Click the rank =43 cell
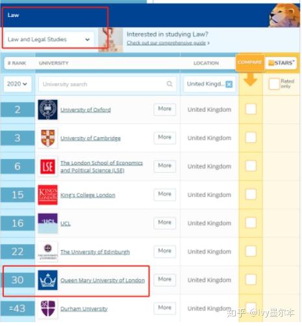Image resolution: width=302 pixels, height=326 pixels. point(18,308)
